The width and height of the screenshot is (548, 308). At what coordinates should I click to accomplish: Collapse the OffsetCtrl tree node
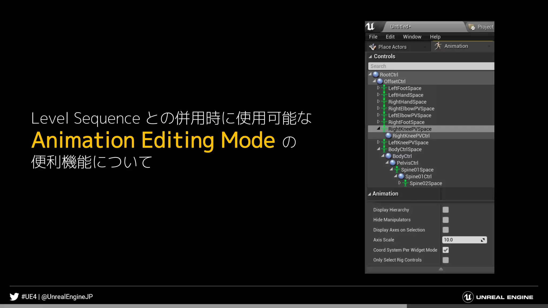click(374, 81)
